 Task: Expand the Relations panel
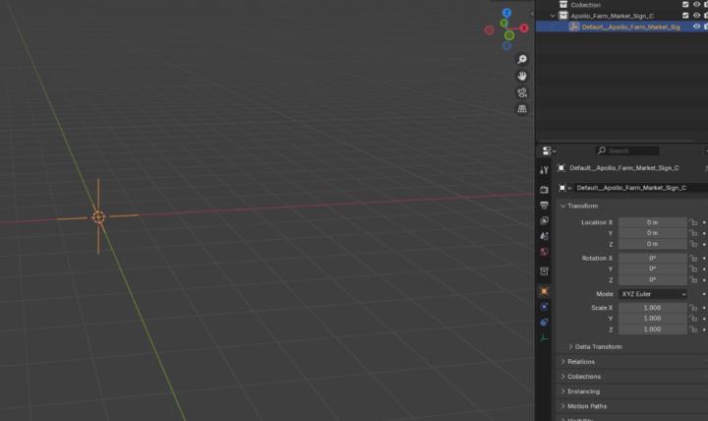click(x=580, y=362)
